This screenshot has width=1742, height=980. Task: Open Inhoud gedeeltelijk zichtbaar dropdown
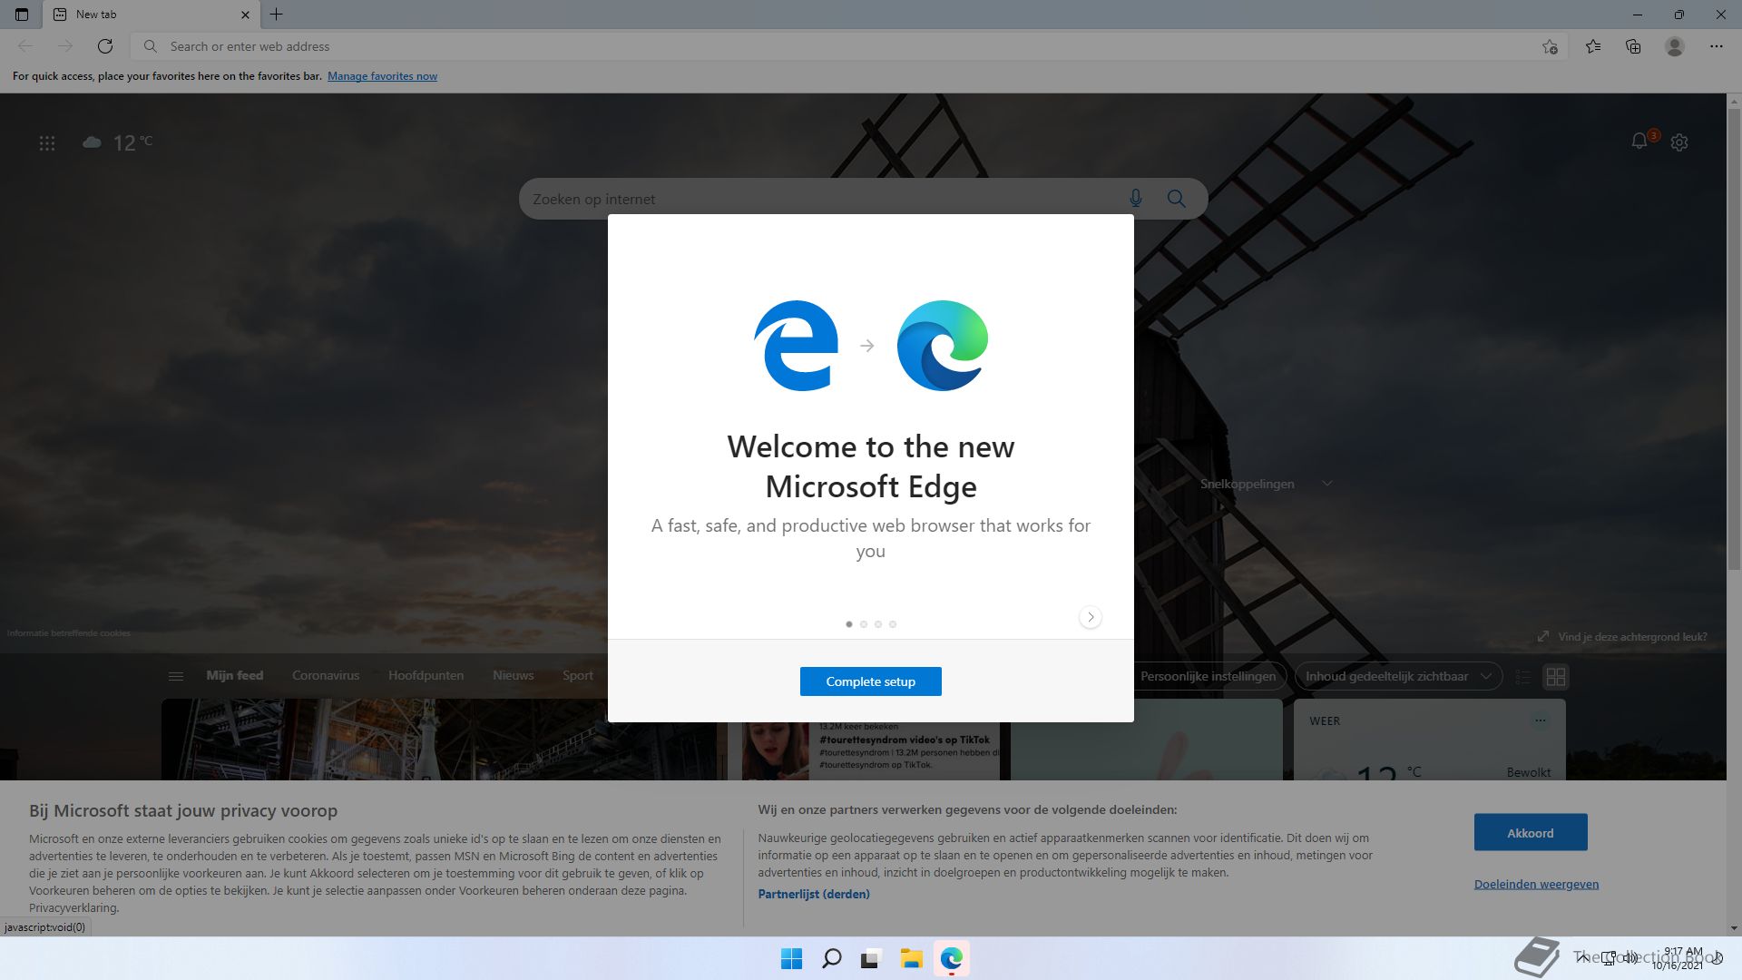(x=1398, y=676)
